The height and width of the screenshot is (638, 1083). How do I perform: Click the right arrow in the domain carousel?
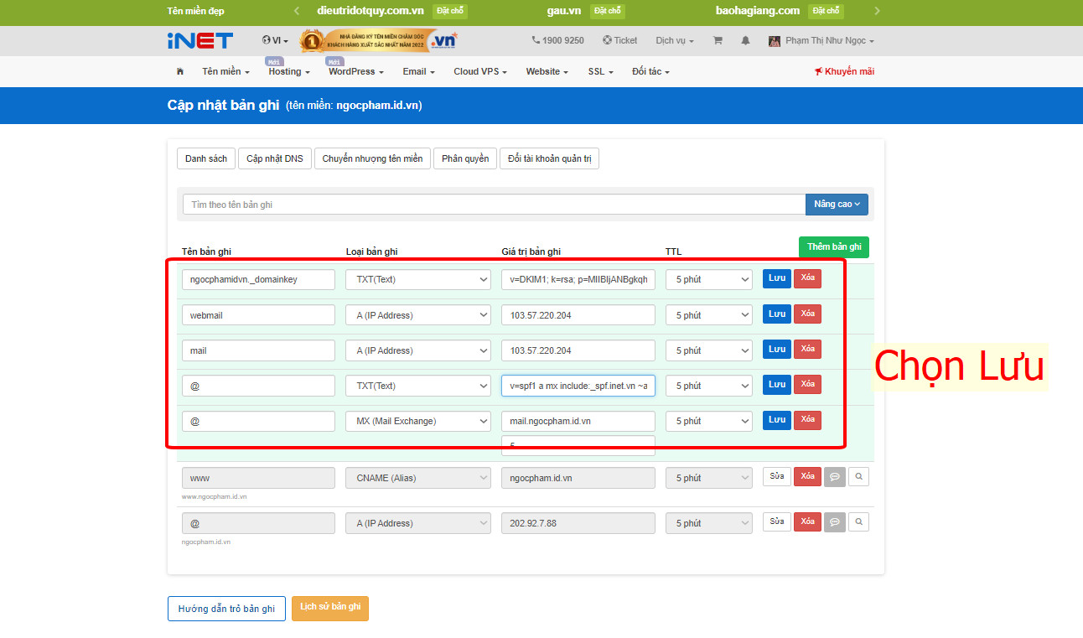tap(877, 11)
